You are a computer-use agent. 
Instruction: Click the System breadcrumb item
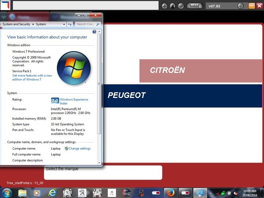[x=41, y=24]
